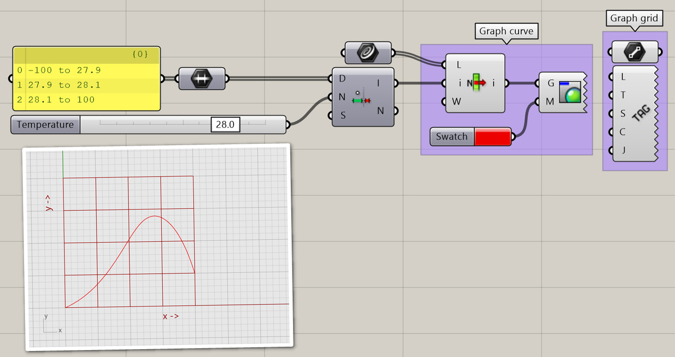Click the Graph grid group label
Viewport: 675px width, 357px height.
point(634,18)
